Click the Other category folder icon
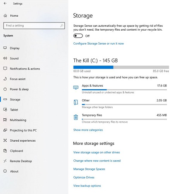 click(x=76, y=102)
